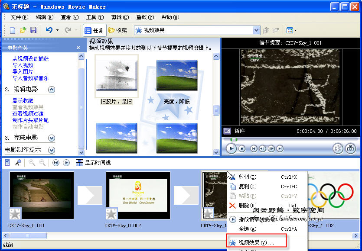
Task: Click the effects list scroll-down arrow
Action: coord(216,152)
